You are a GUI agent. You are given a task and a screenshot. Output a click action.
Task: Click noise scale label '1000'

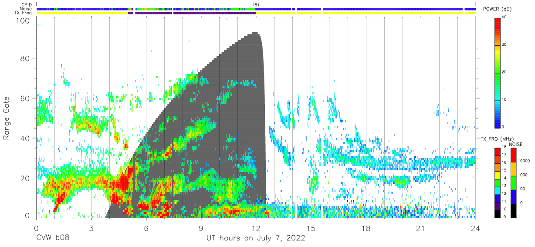522,175
